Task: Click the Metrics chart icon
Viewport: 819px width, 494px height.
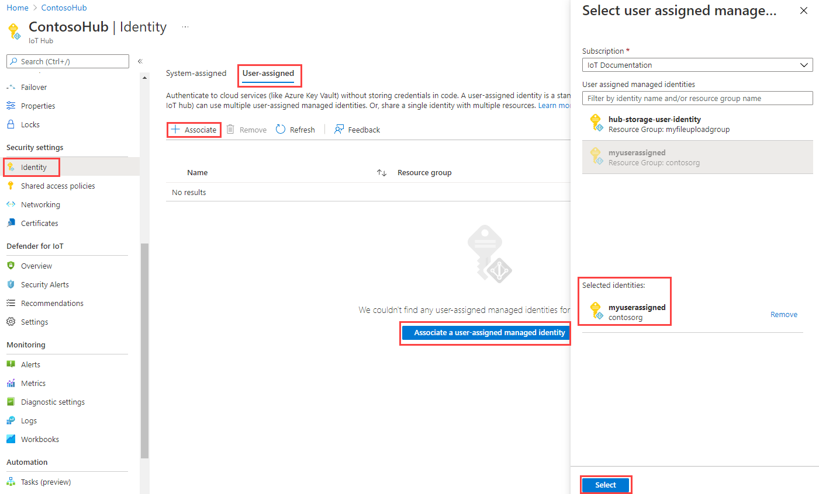Action: tap(11, 383)
